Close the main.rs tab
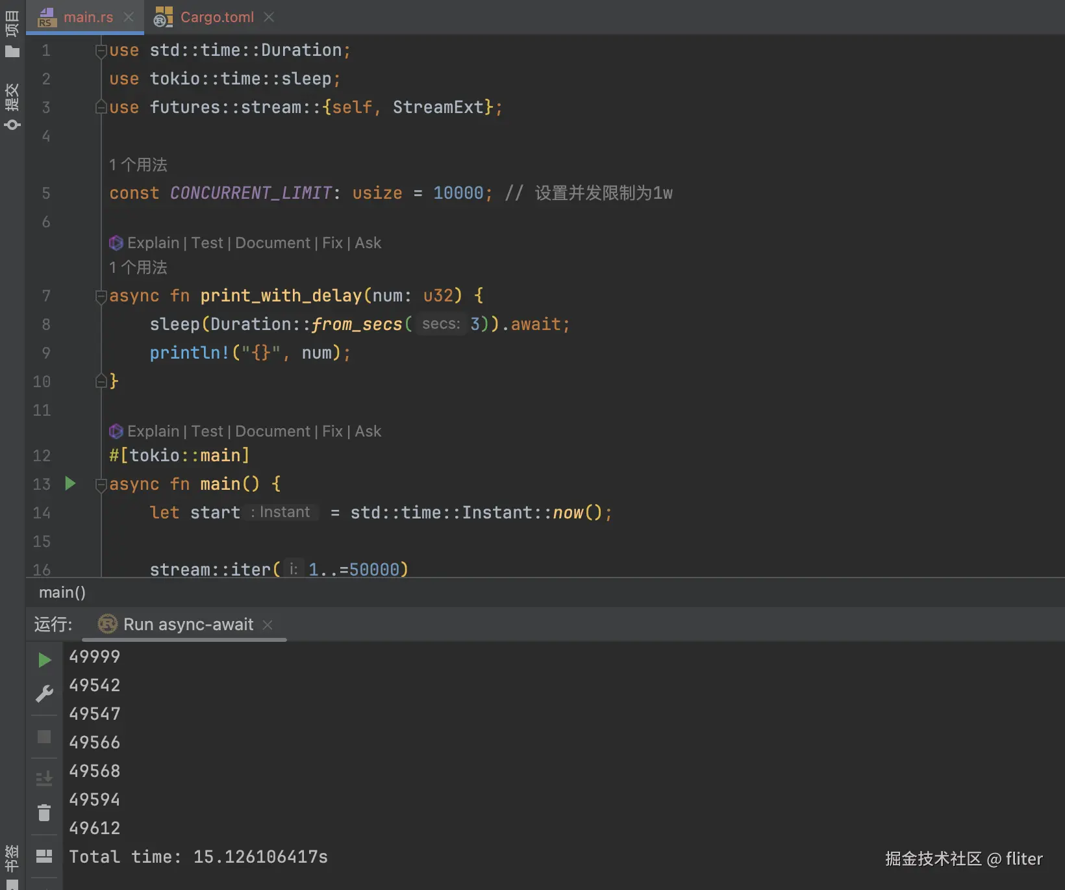1065x890 pixels. point(129,17)
